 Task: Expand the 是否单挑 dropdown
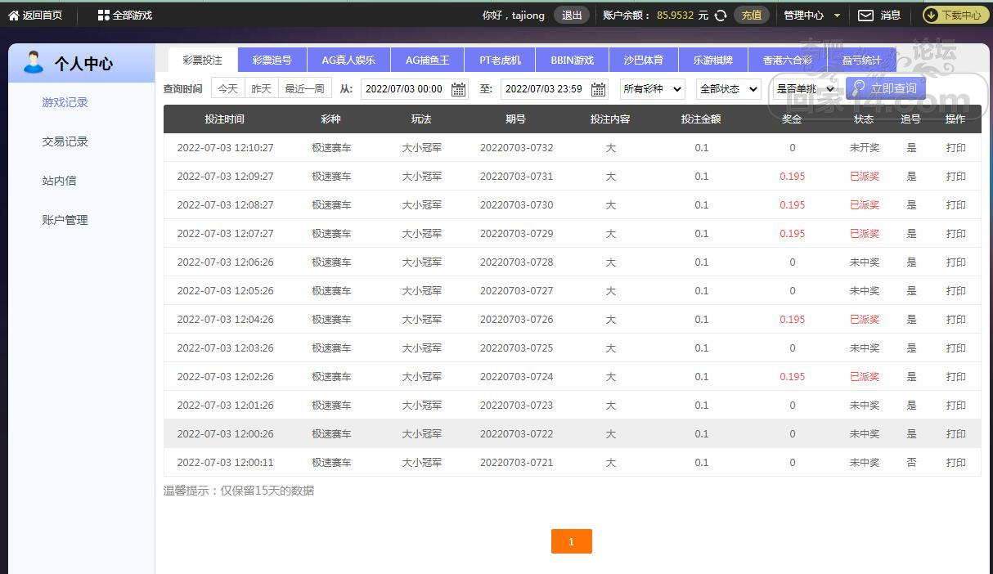point(805,89)
